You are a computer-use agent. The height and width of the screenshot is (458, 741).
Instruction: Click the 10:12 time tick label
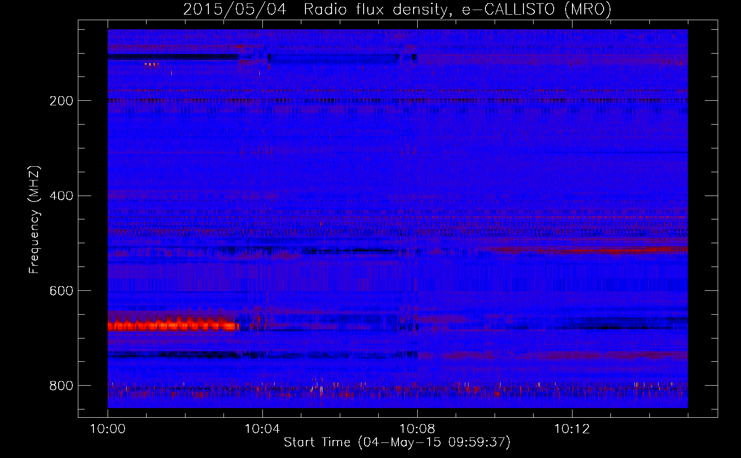572,429
